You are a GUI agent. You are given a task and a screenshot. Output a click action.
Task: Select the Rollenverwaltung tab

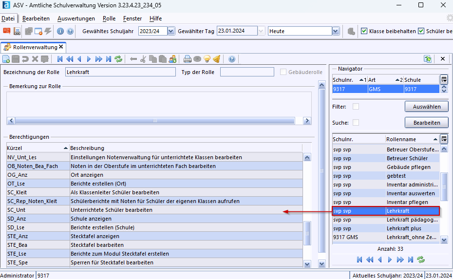34,47
